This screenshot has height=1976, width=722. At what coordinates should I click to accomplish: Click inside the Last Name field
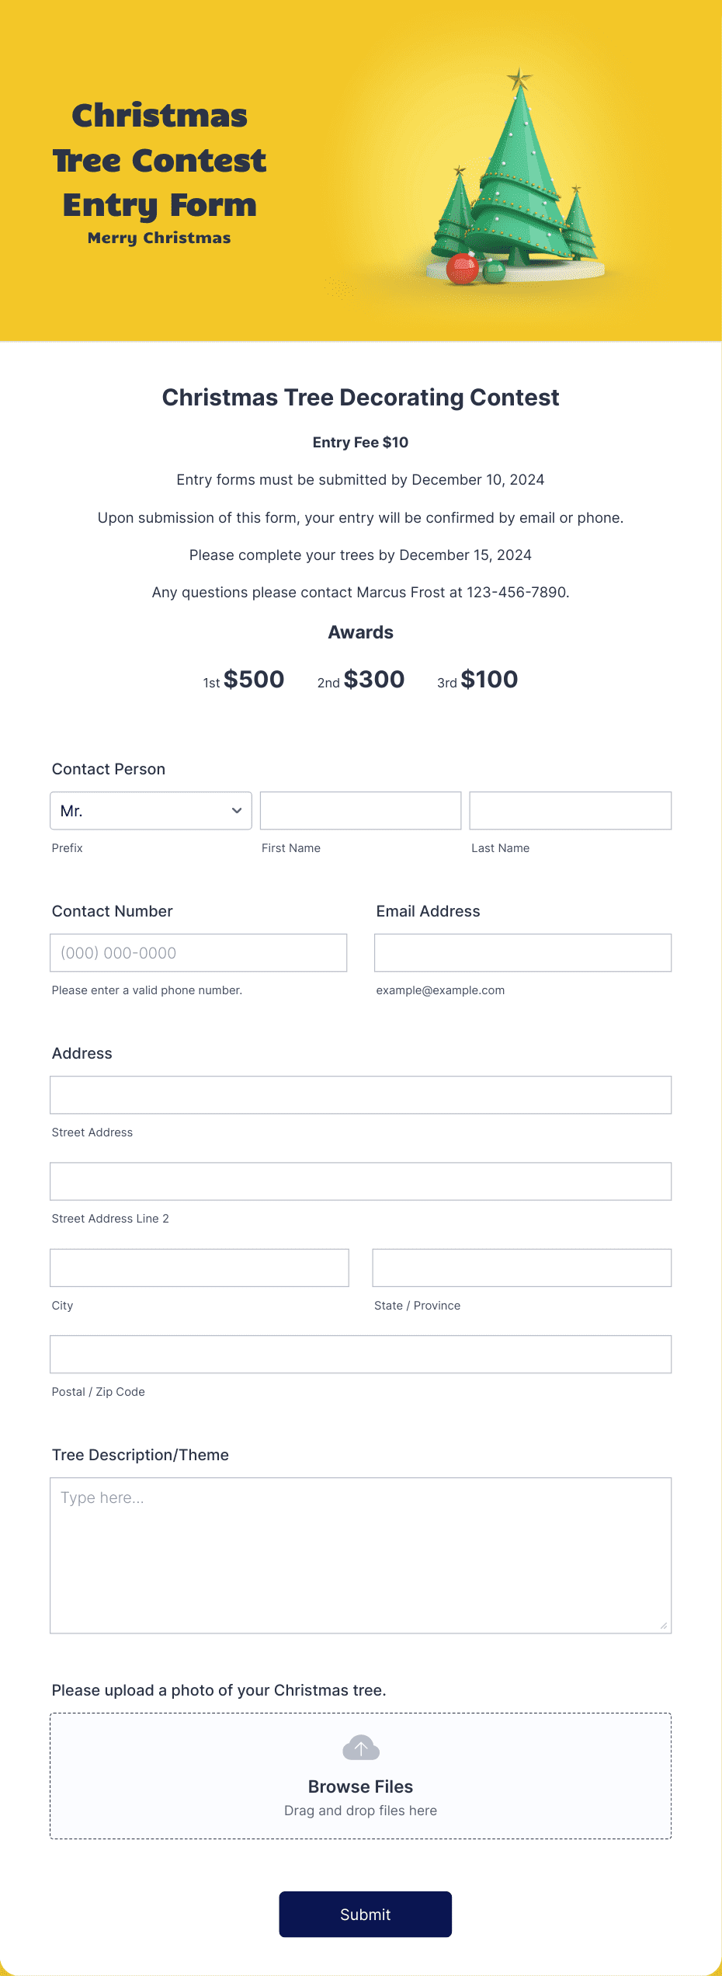click(x=570, y=810)
